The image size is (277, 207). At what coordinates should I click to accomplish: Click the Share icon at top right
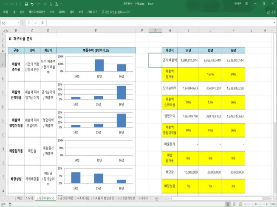pyautogui.click(x=268, y=12)
